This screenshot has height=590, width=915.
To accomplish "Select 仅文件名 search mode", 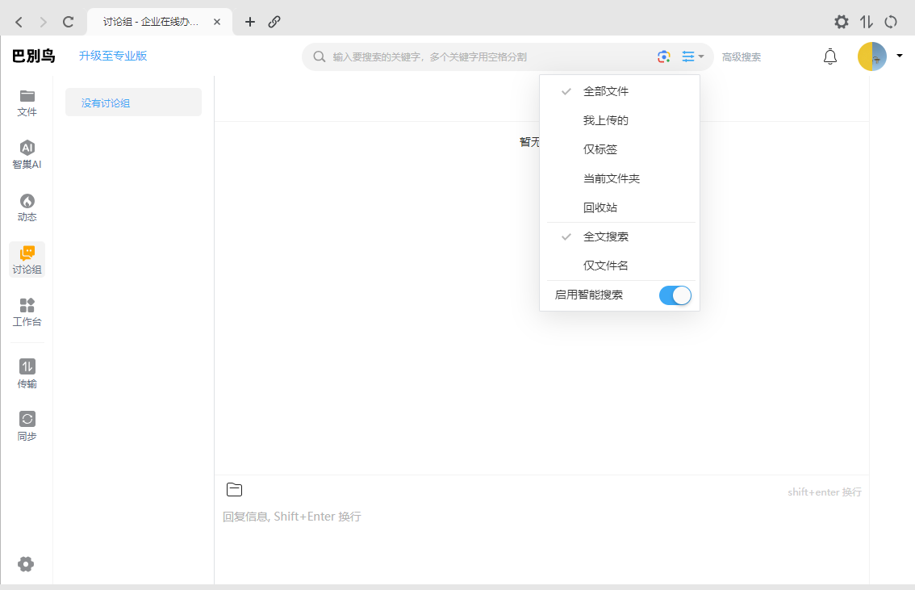I will coord(620,266).
